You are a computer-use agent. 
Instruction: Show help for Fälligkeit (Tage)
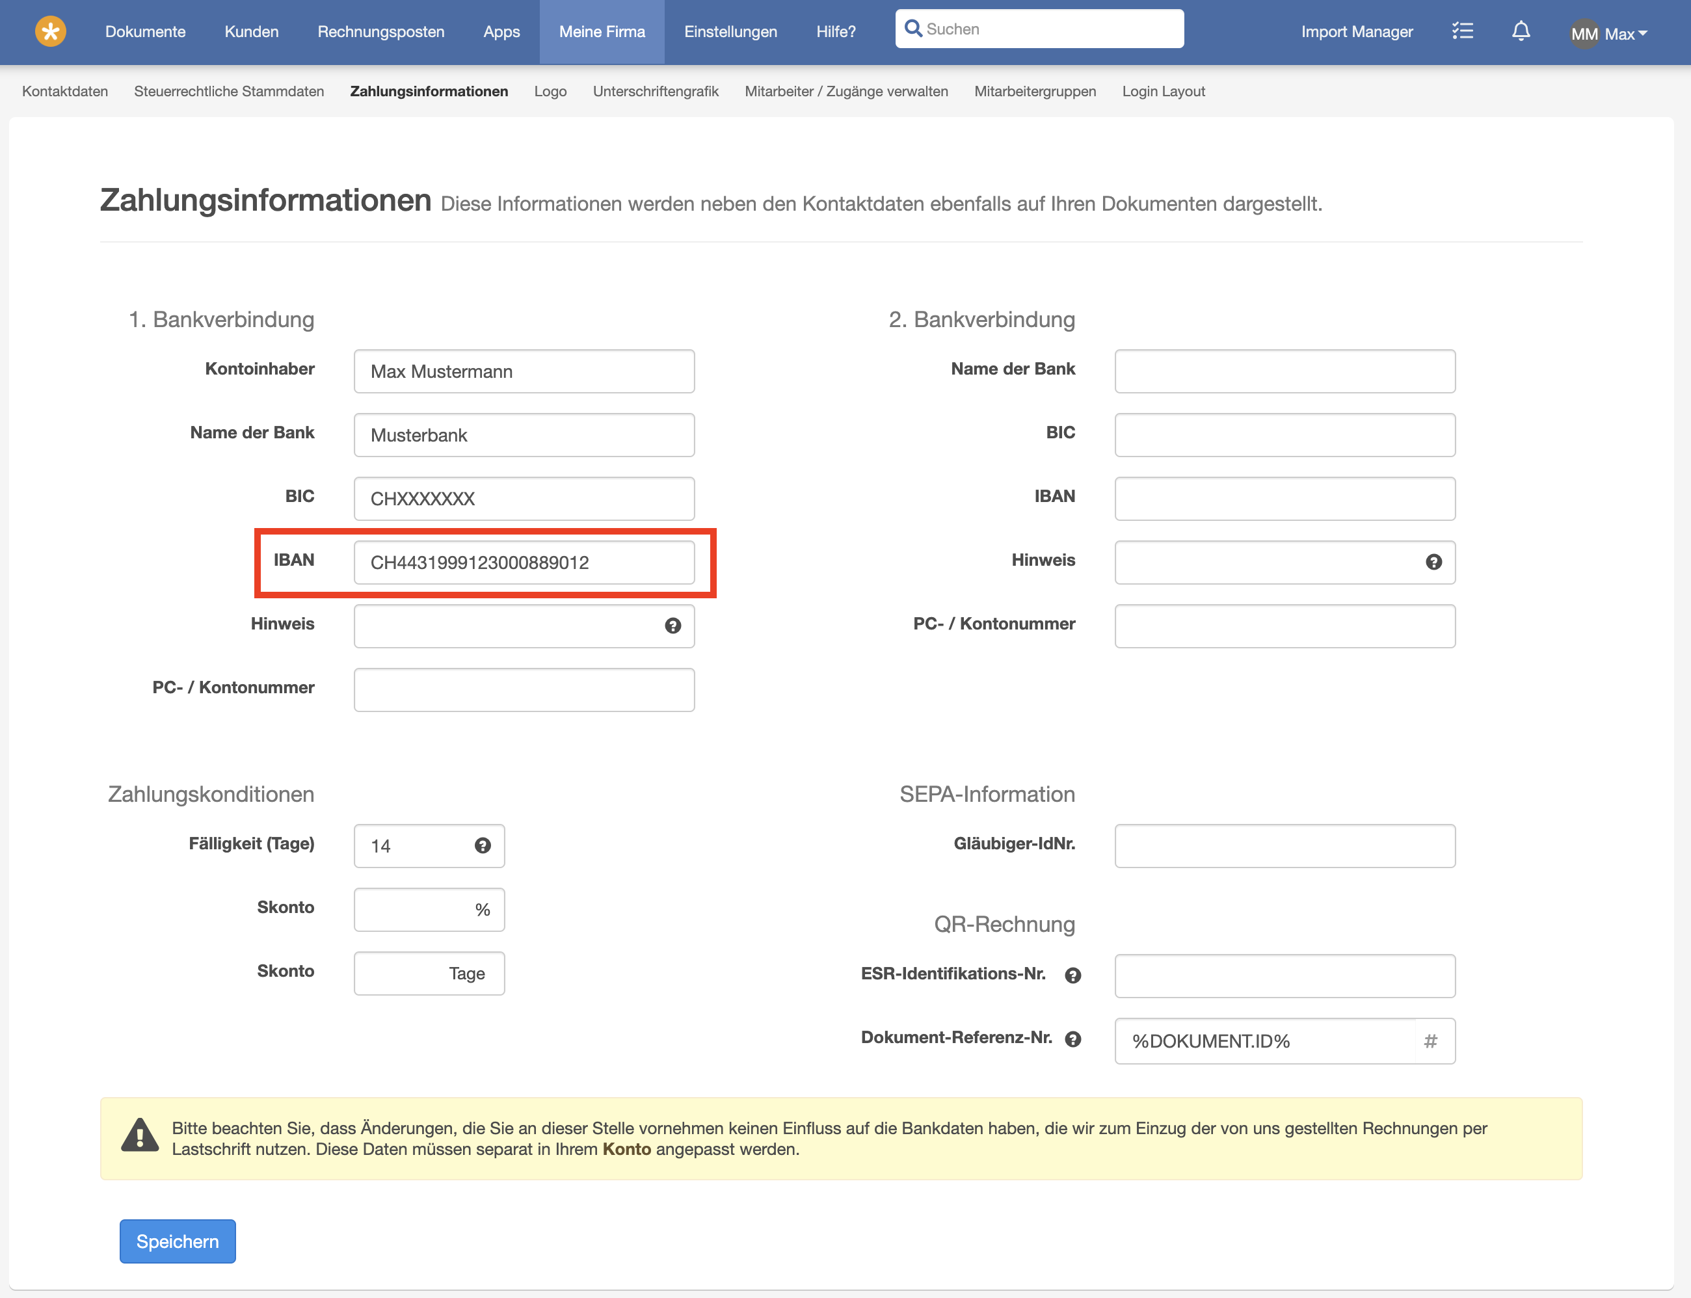coord(483,846)
